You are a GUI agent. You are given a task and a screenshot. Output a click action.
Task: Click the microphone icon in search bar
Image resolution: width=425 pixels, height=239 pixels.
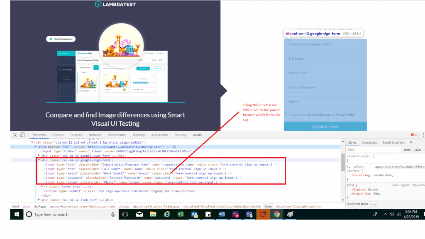pyautogui.click(x=112, y=215)
